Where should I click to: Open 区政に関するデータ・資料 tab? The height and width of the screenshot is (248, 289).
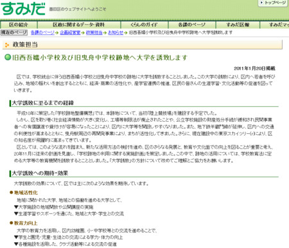click(79, 25)
